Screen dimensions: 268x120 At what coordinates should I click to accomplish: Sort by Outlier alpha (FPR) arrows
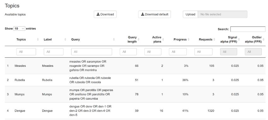(x=263, y=39)
